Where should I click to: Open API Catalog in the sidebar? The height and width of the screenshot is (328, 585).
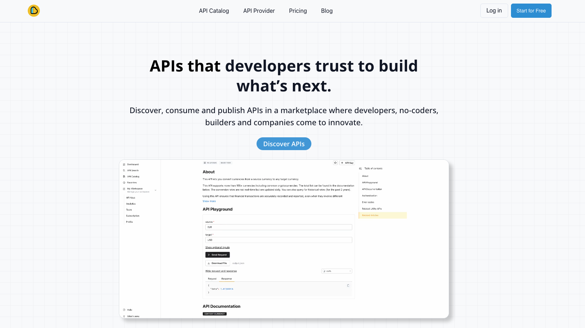tap(133, 176)
